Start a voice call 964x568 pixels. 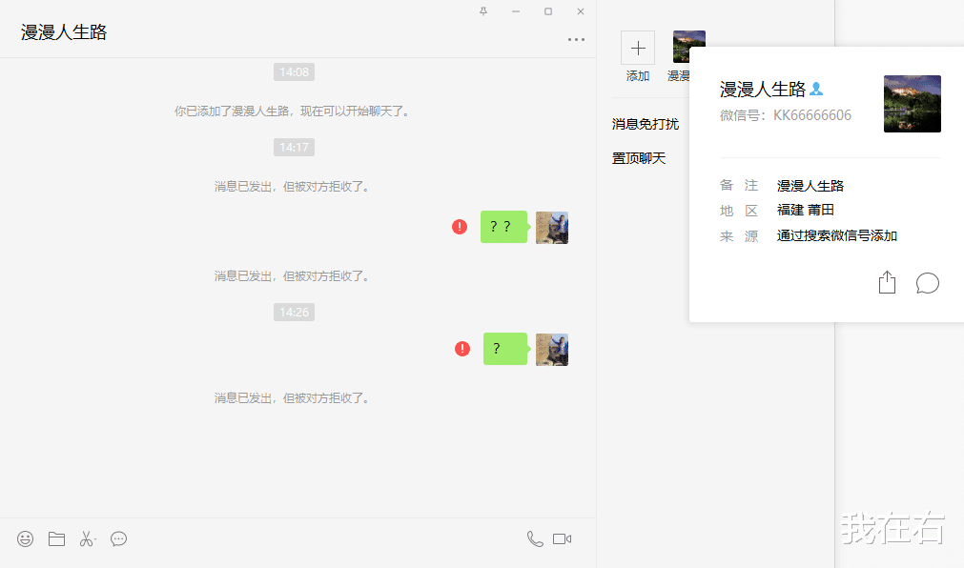coord(534,538)
